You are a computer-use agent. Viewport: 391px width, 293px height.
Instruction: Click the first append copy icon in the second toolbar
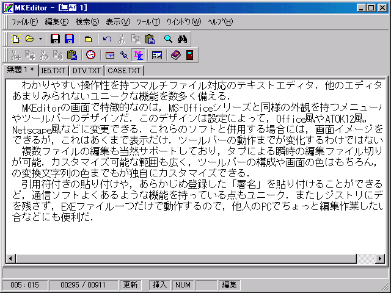coord(30,55)
